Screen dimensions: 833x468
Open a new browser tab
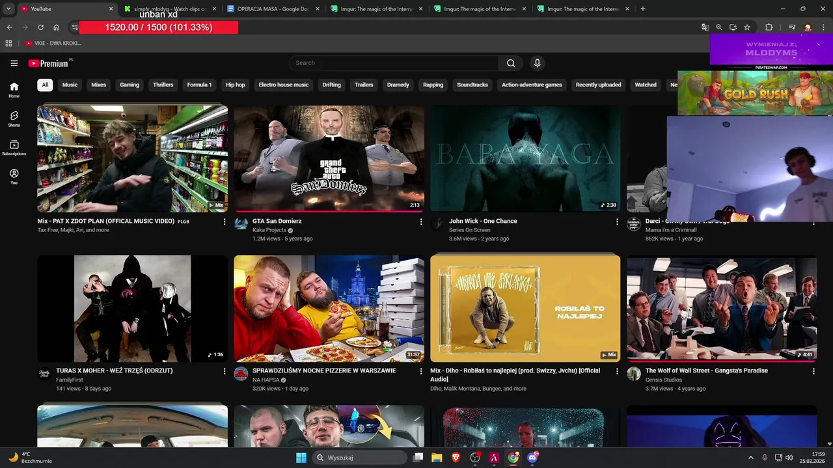(643, 9)
